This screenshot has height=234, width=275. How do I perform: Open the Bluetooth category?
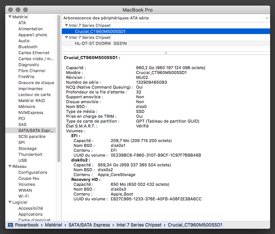point(28,47)
